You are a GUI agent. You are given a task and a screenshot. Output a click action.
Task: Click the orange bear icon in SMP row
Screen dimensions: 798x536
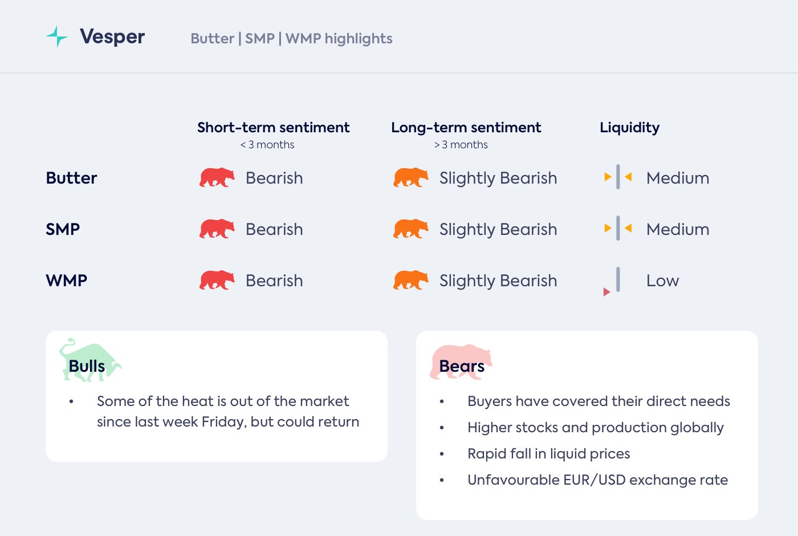[x=410, y=229]
